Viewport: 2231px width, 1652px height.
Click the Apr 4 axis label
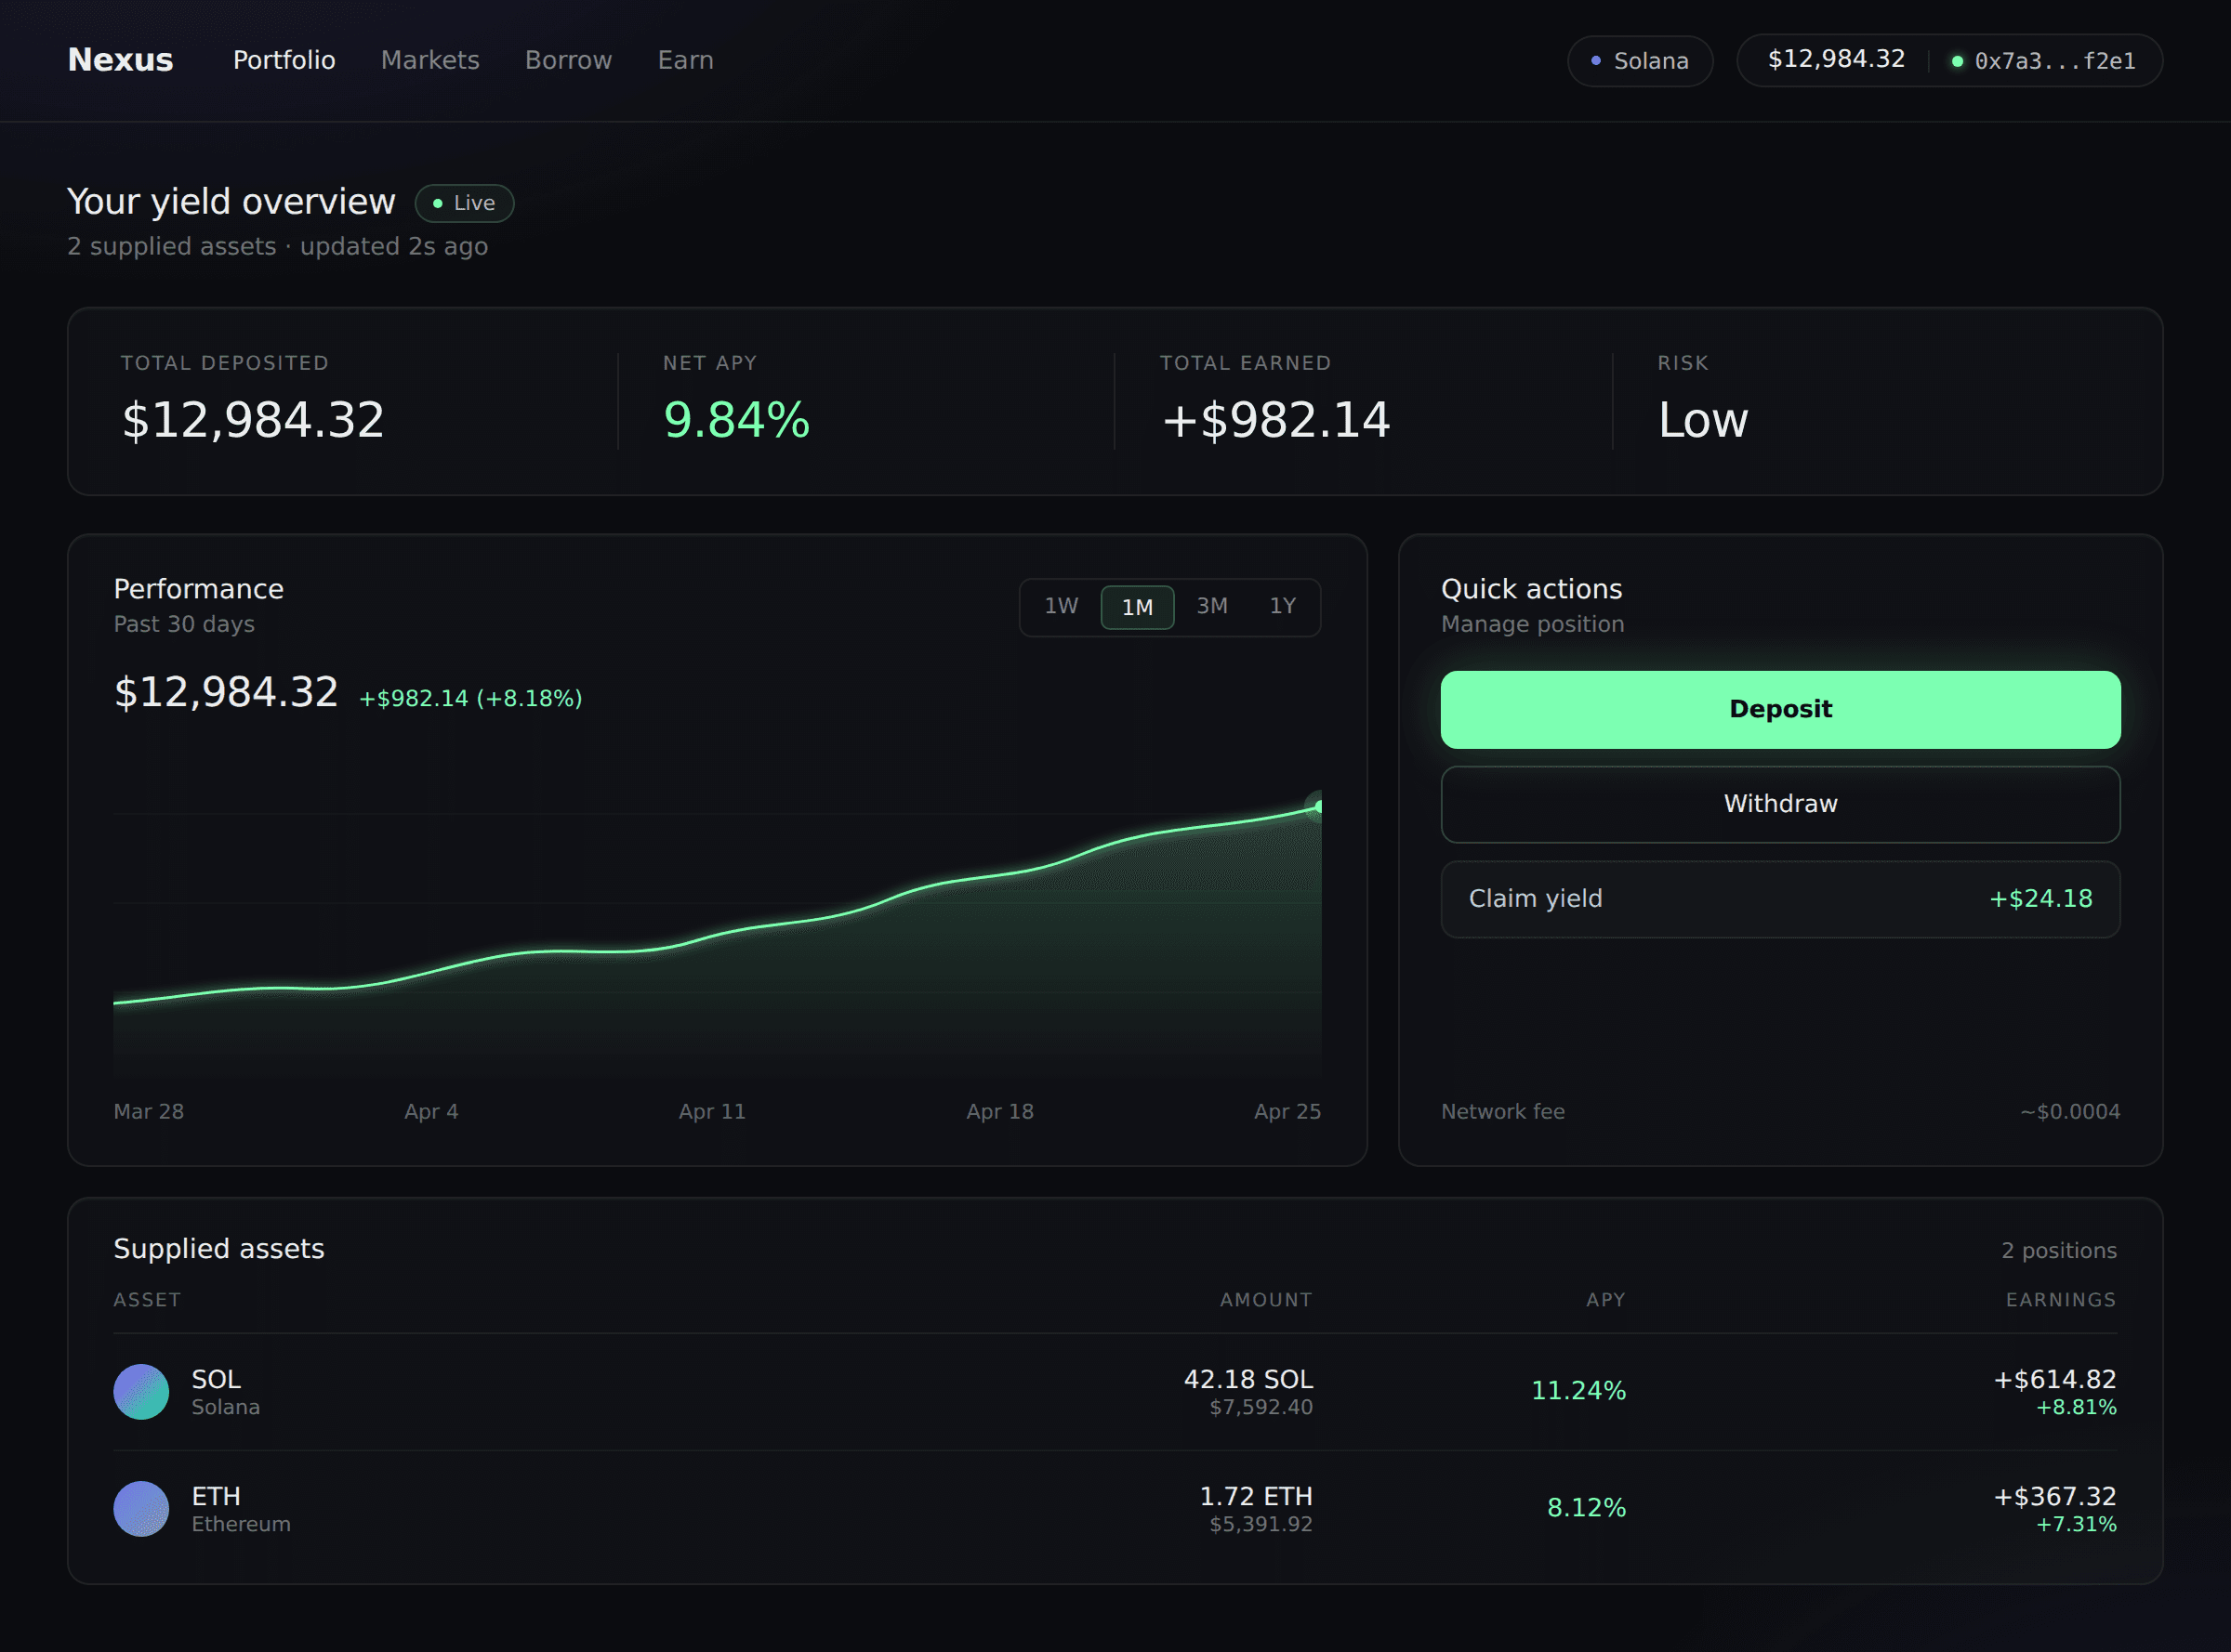(x=431, y=1111)
